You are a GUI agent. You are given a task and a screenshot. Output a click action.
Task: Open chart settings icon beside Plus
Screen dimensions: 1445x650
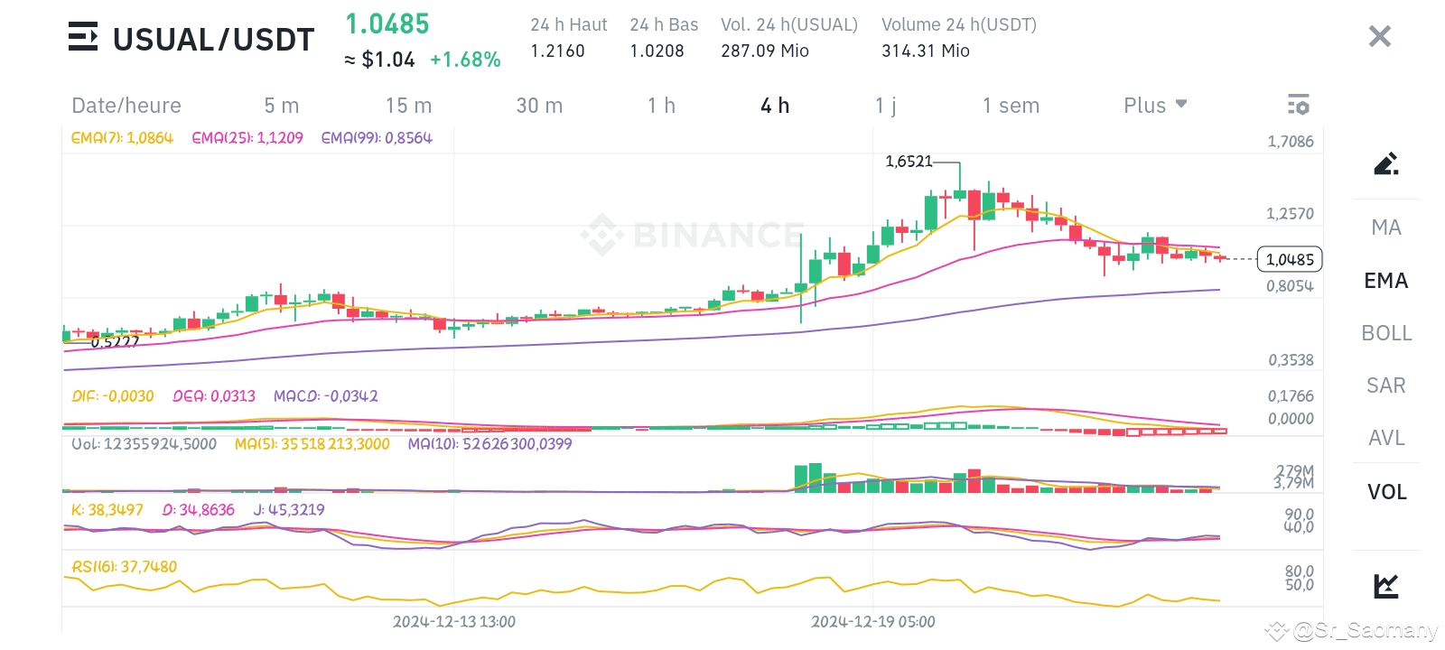point(1298,105)
